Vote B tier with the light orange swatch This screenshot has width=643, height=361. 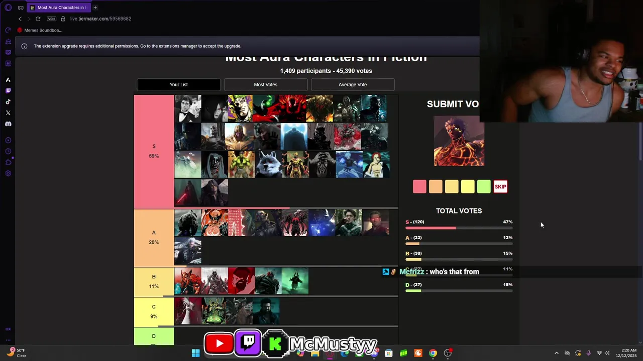pos(452,187)
